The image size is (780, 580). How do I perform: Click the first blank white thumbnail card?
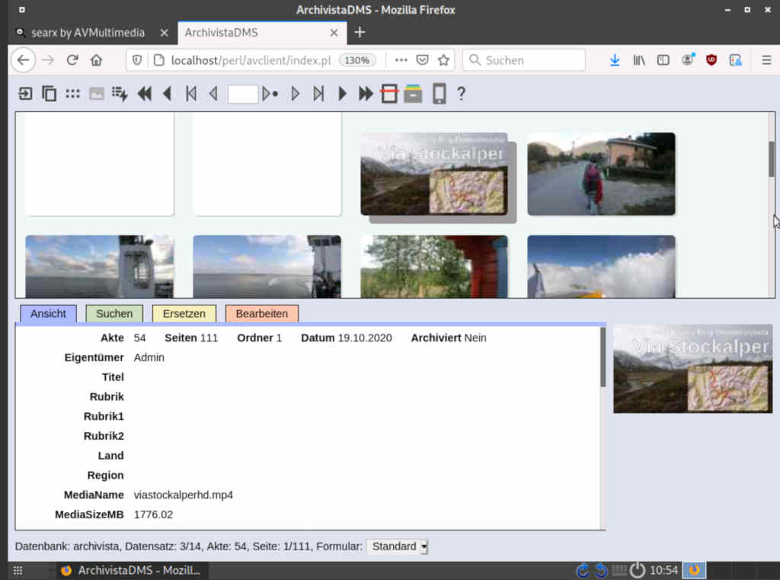[100, 164]
